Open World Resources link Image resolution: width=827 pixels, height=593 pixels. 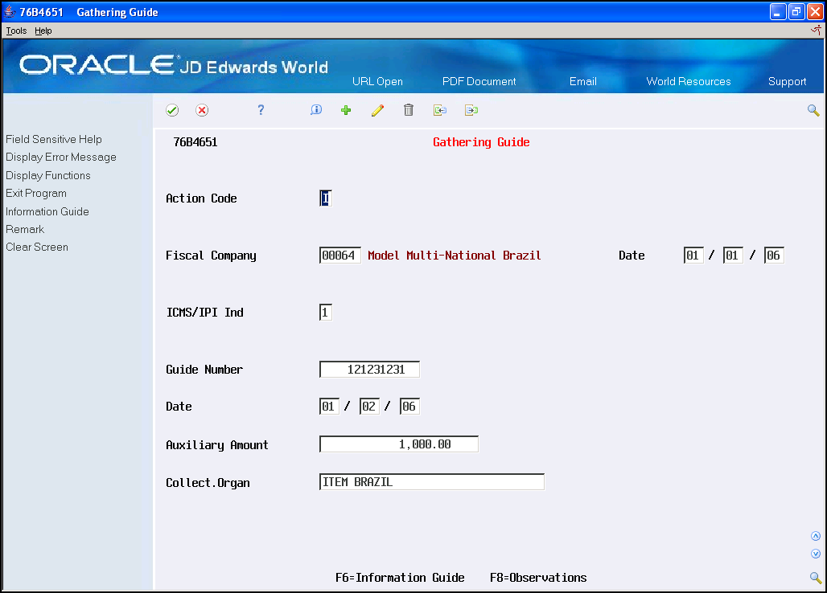coord(689,82)
